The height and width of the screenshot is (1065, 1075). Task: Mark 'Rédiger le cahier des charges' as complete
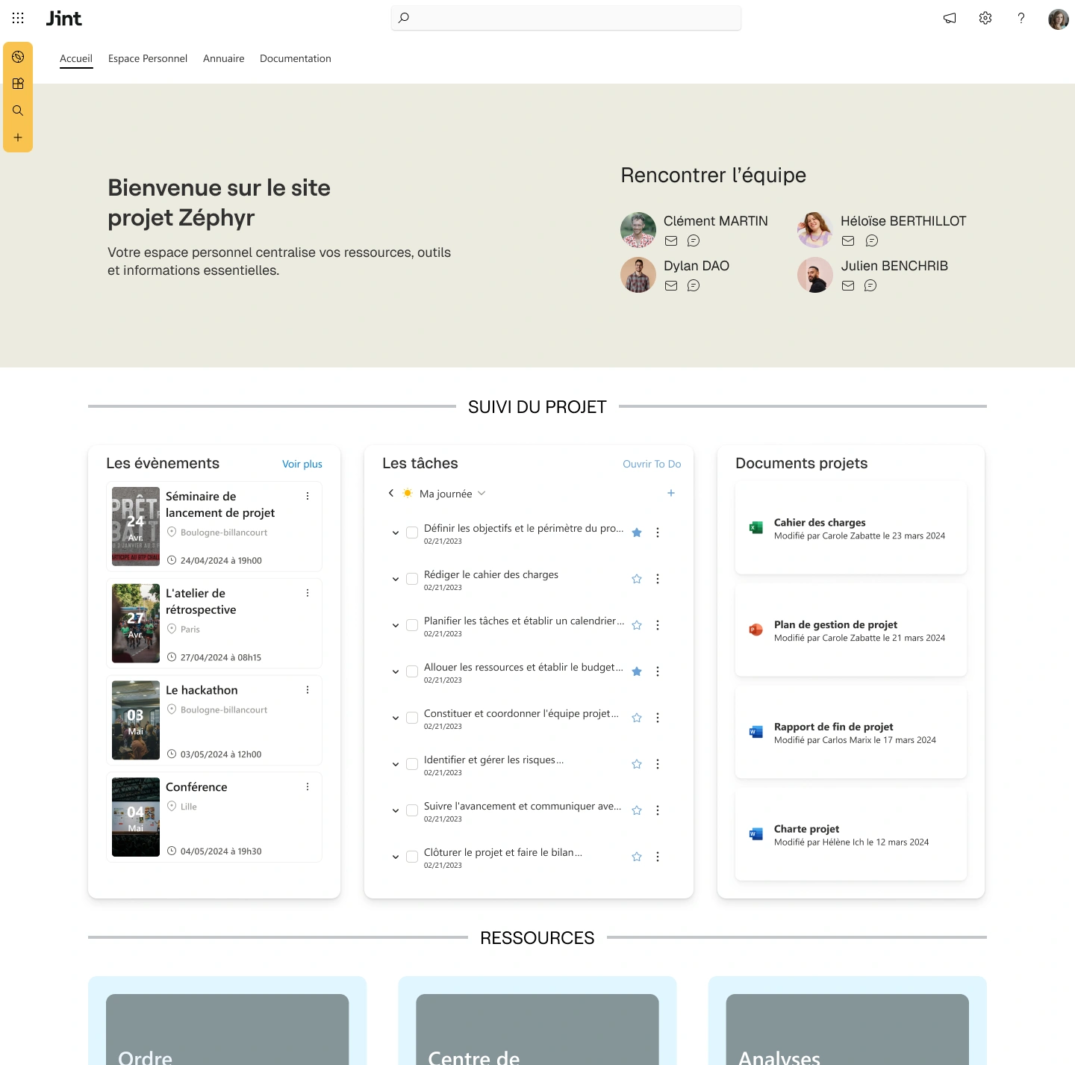(x=411, y=579)
